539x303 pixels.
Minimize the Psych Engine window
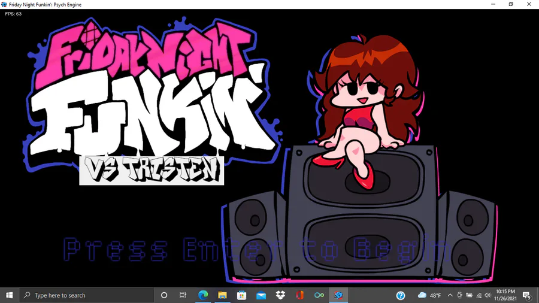[493, 4]
